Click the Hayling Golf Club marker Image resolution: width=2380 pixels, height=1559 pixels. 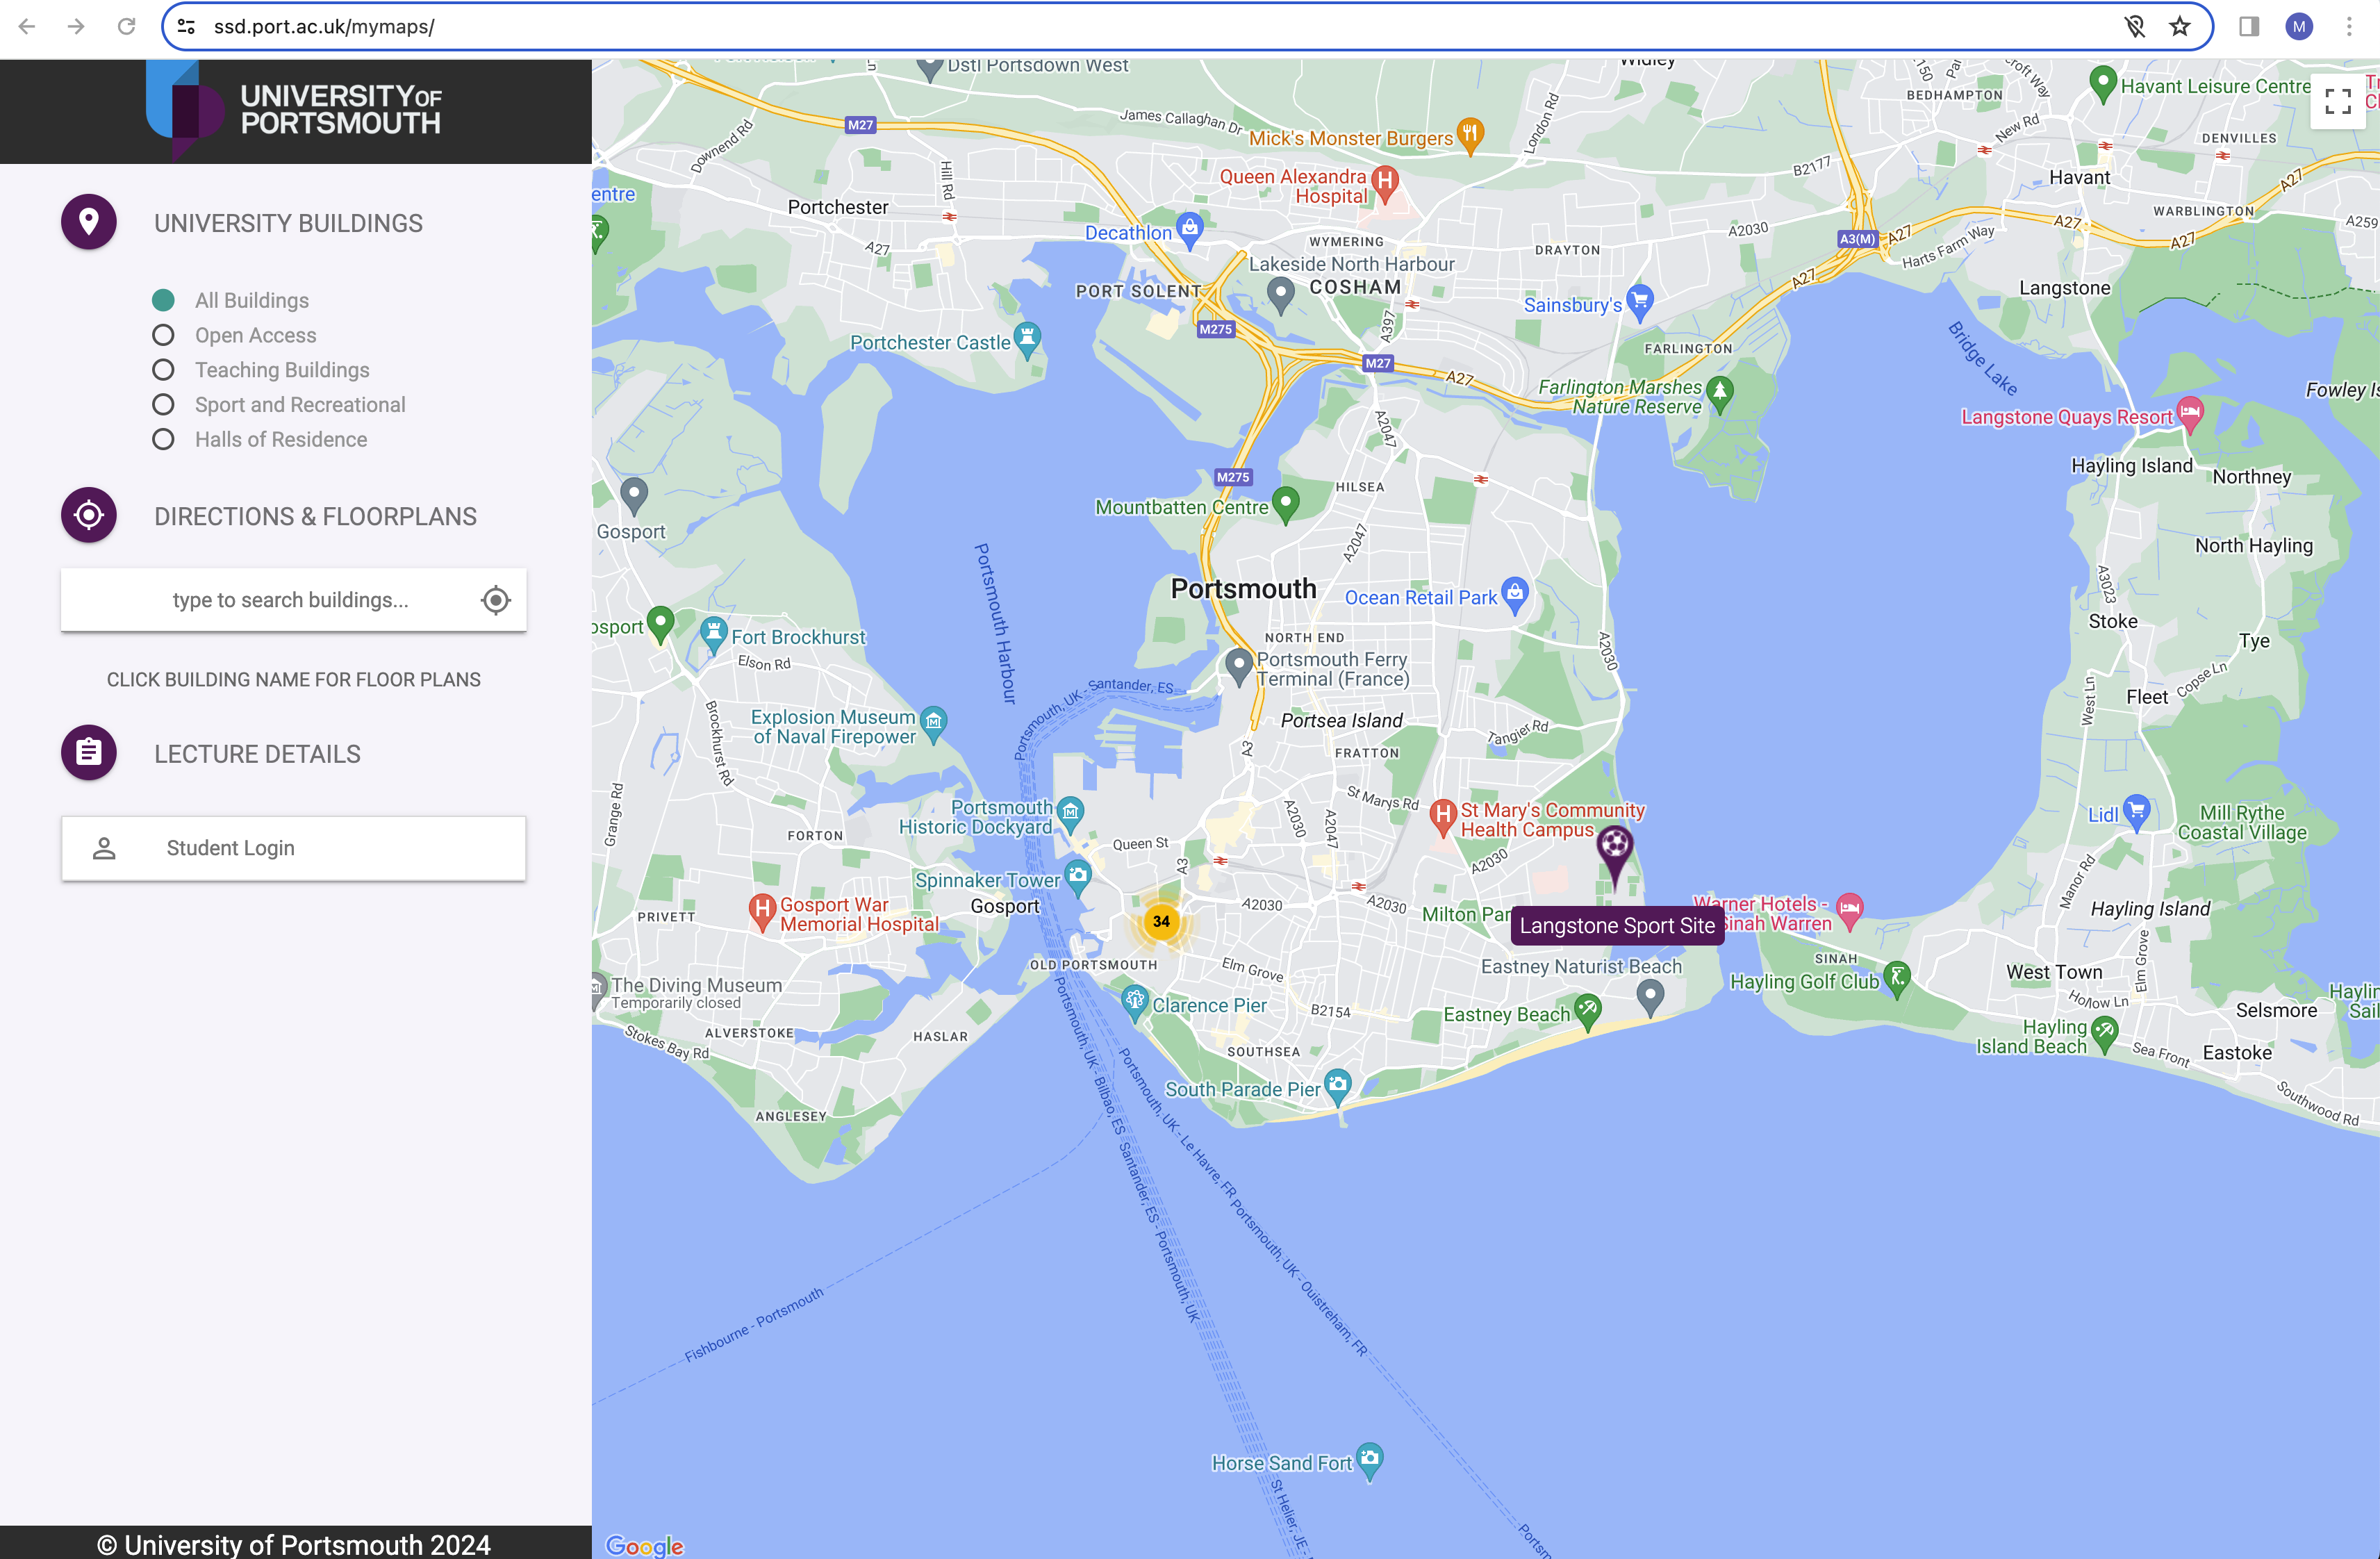[x=1897, y=979]
